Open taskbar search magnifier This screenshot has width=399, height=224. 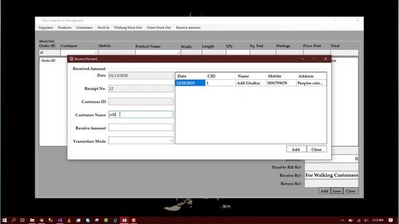click(x=14, y=220)
